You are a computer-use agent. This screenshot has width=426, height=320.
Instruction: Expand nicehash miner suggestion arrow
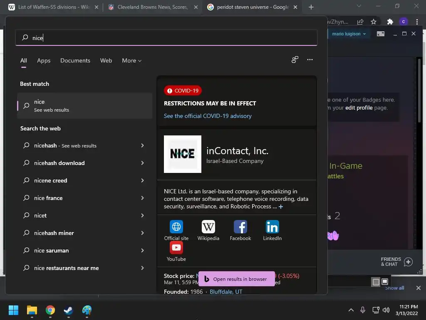point(142,233)
